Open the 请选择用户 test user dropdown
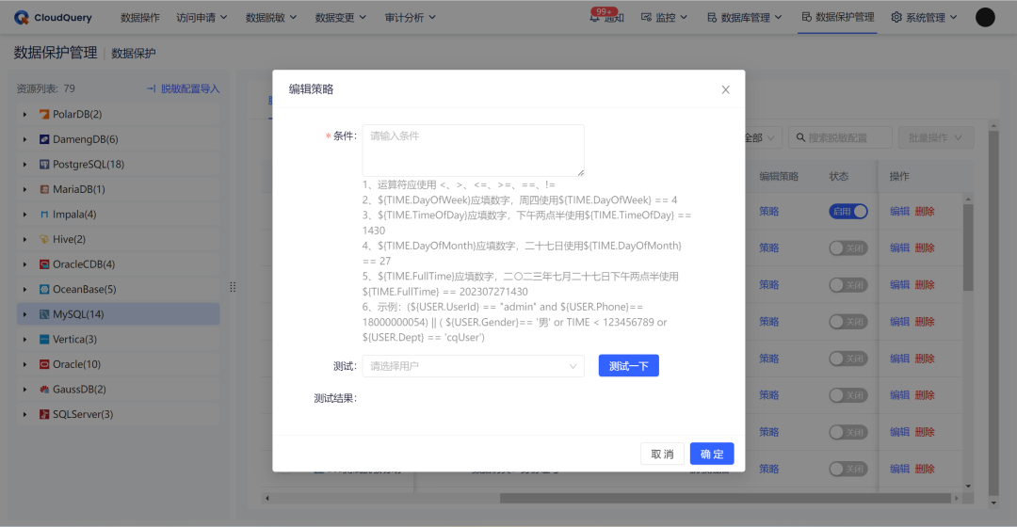The height and width of the screenshot is (527, 1017). pos(474,366)
